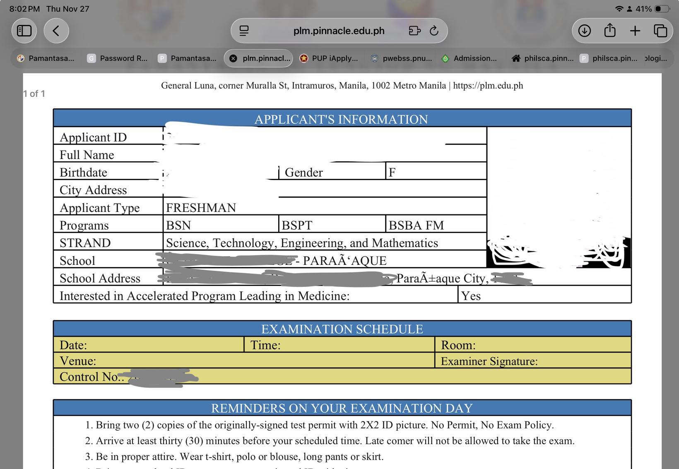Screen dimensions: 679x469
Task: Click the Examiner Signature field
Action: (533, 361)
